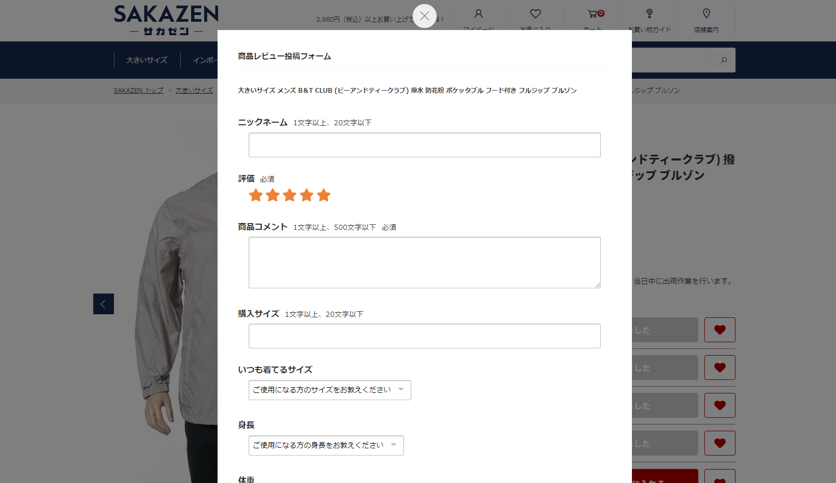Image resolution: width=836 pixels, height=483 pixels.
Task: Open the My Page account icon
Action: [479, 14]
